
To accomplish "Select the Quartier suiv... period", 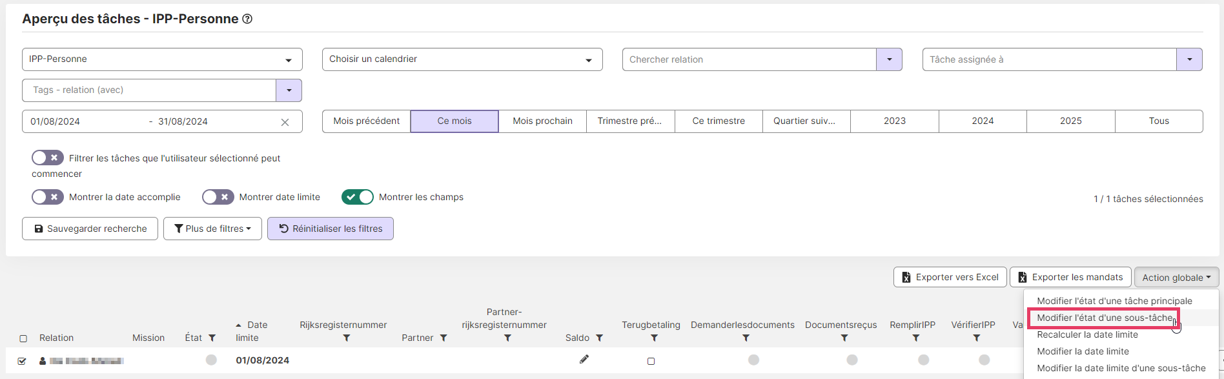I will pyautogui.click(x=806, y=121).
